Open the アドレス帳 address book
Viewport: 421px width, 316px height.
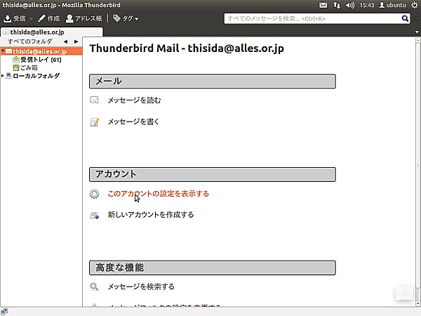pyautogui.click(x=83, y=18)
